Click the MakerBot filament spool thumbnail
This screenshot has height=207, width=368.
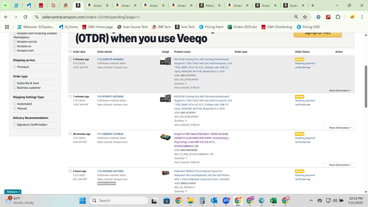tap(165, 173)
